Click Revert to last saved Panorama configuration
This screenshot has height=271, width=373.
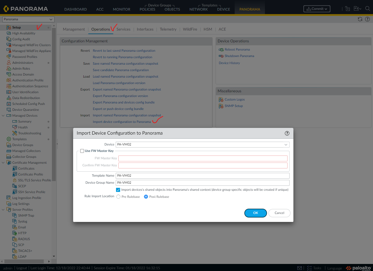pyautogui.click(x=124, y=51)
